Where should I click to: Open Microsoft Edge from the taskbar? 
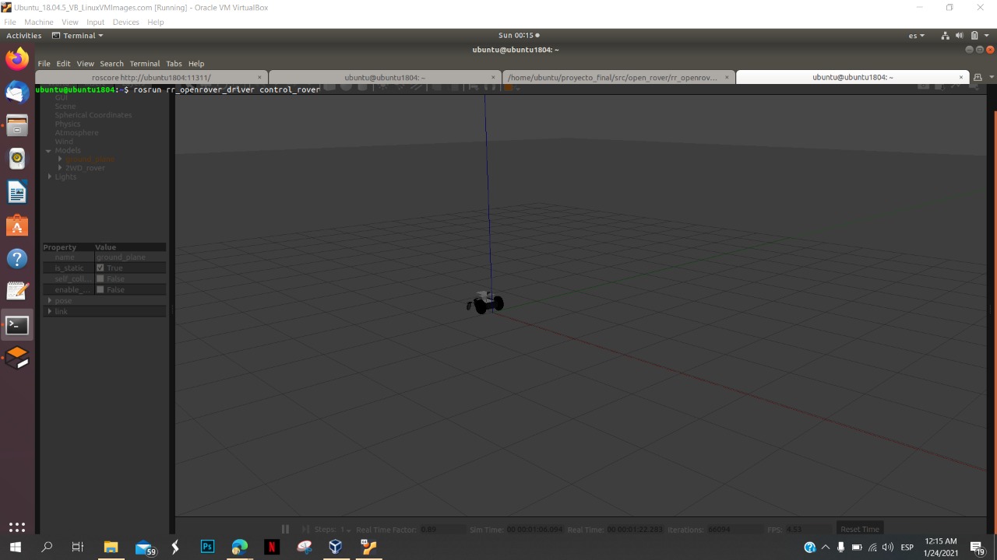[x=239, y=547]
